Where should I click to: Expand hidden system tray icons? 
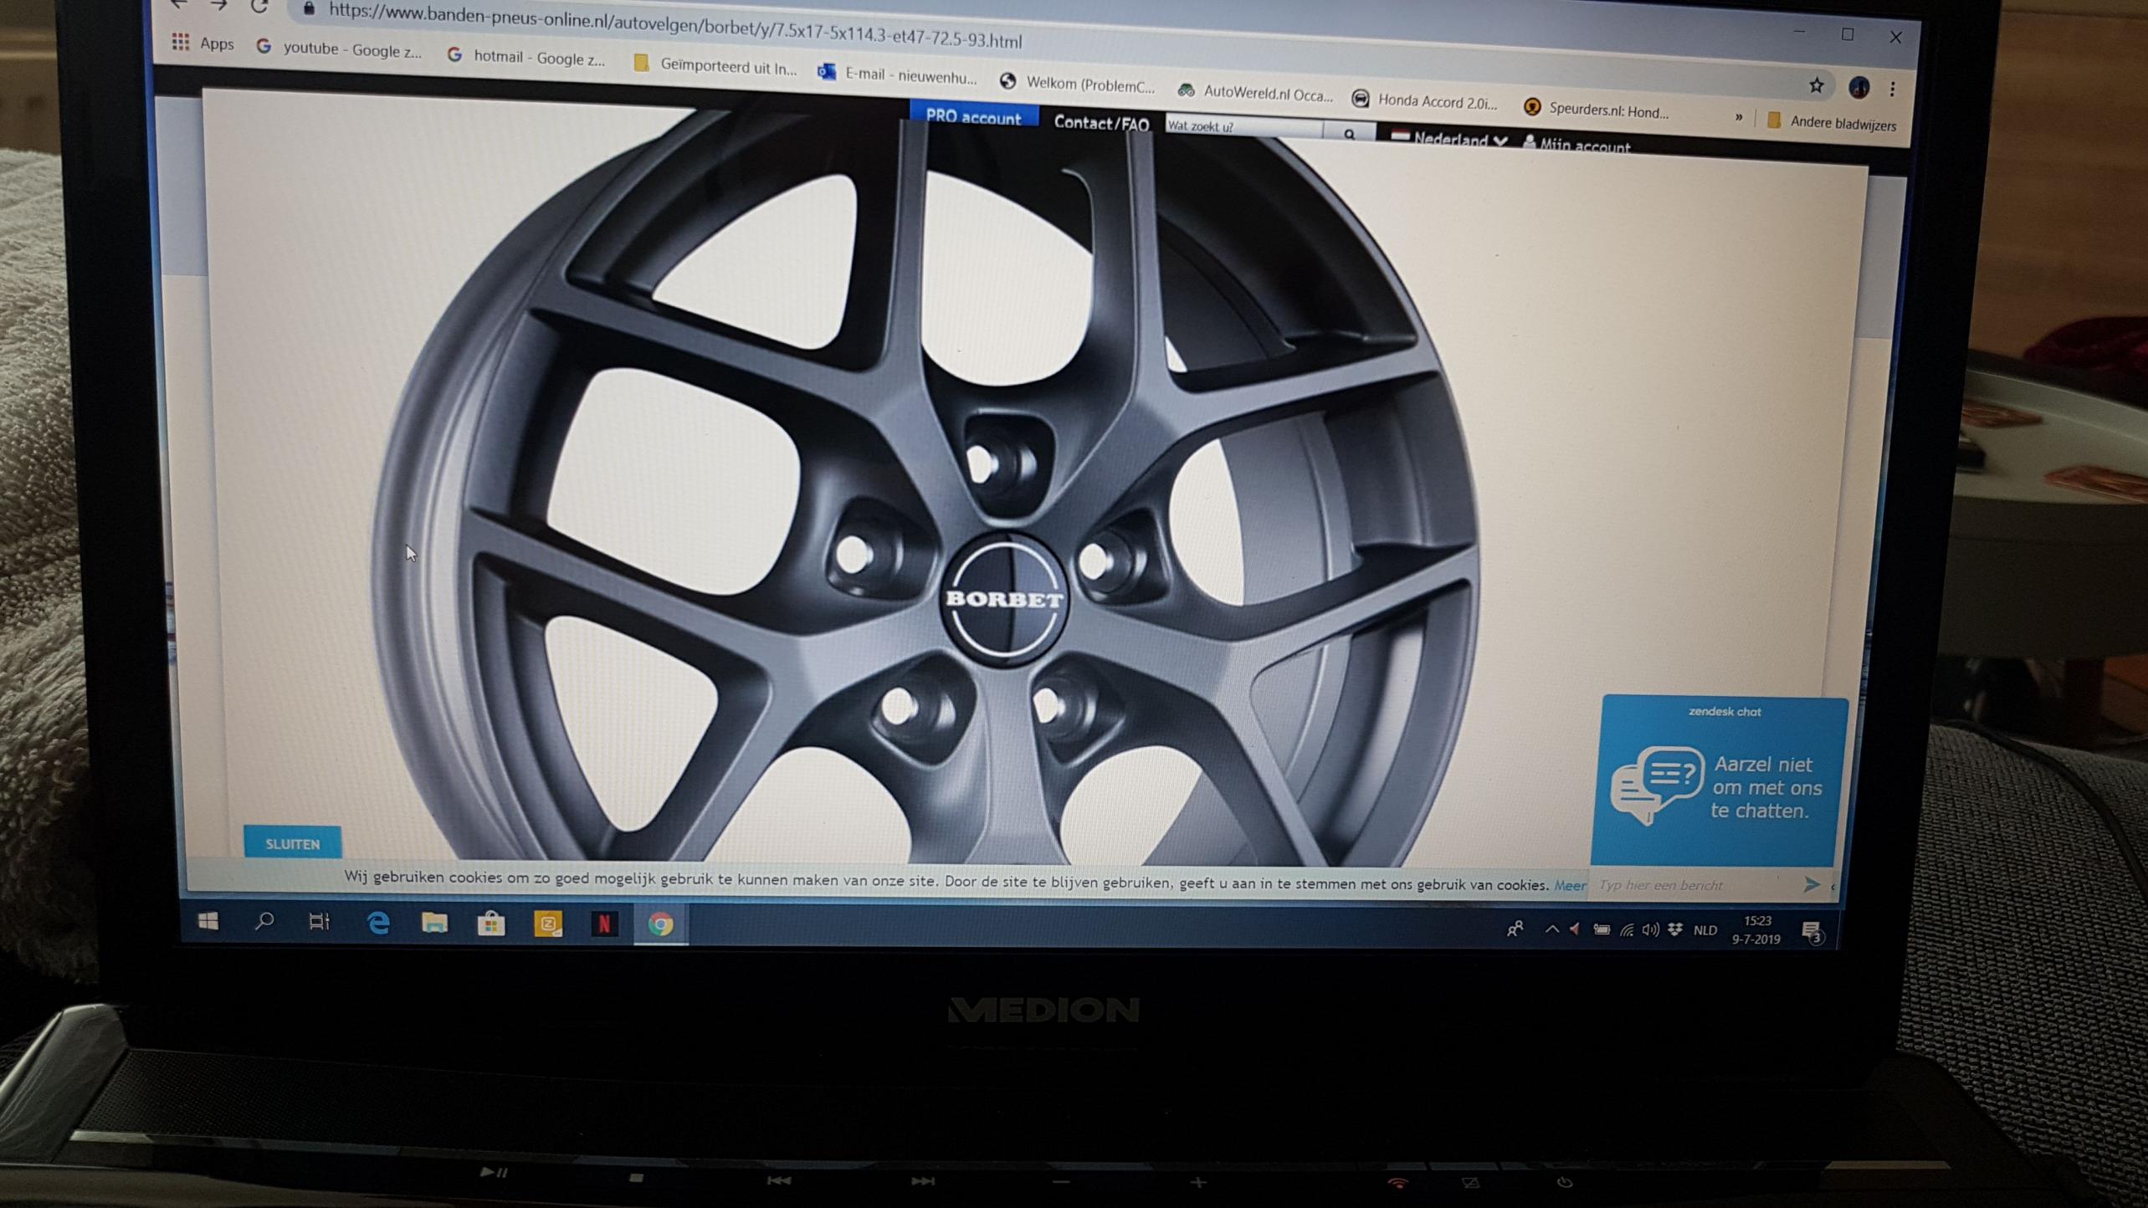click(1551, 929)
